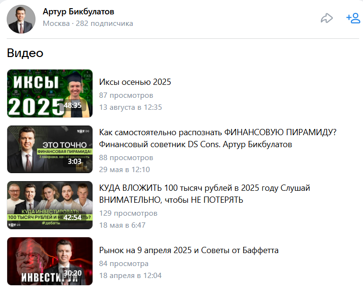Play the Иксы 2025 video thumbnail
The width and height of the screenshot is (363, 290).
[50, 93]
